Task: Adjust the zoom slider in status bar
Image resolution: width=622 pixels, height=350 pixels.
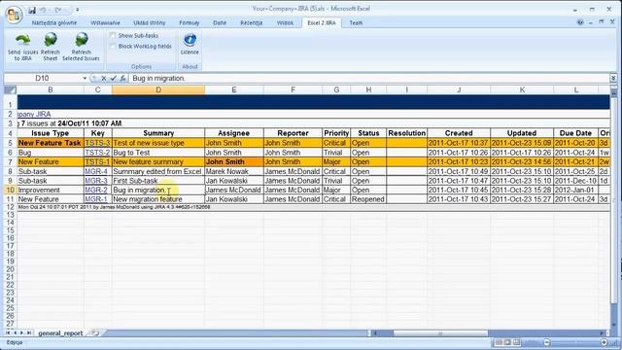Action: (575, 342)
